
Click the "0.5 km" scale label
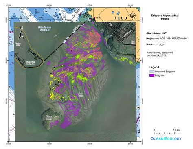[x=176, y=130]
